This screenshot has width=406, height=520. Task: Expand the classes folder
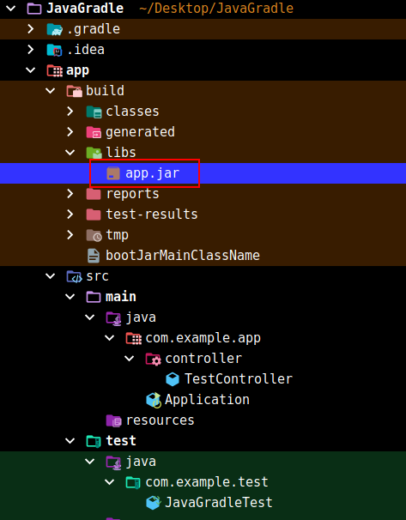click(x=70, y=112)
